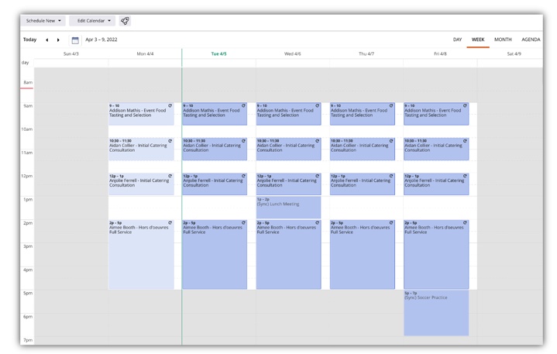Open Monday Addison Mathis 9-10 appointment
557x354 pixels.
pos(141,114)
